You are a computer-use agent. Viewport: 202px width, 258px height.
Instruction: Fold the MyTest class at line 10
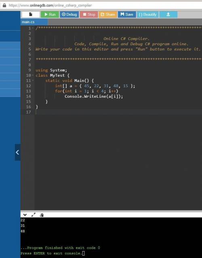33,76
